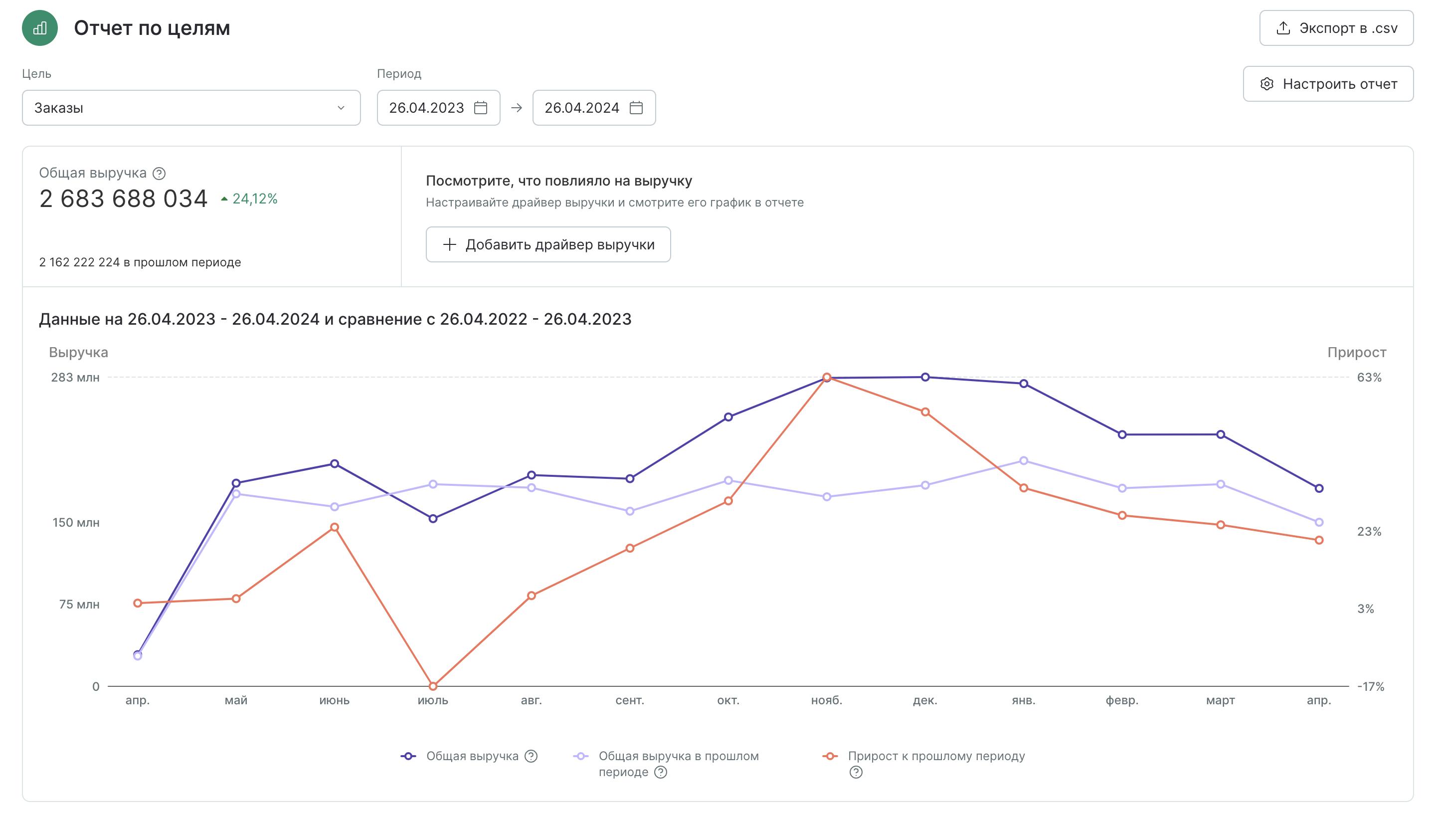Image resolution: width=1436 pixels, height=814 pixels.
Task: Click the chevron arrow of Заказы dropdown
Action: point(341,108)
